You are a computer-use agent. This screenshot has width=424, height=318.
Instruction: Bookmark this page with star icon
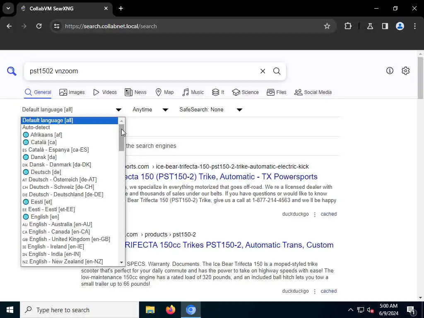coord(327,26)
